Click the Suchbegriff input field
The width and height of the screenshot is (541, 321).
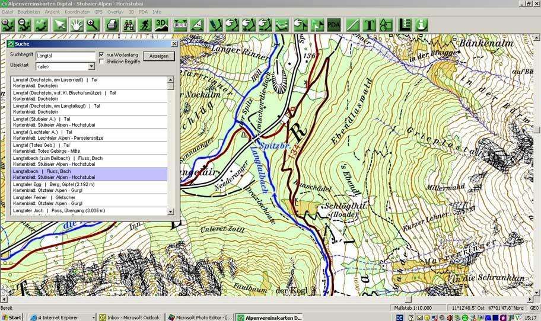coord(65,56)
